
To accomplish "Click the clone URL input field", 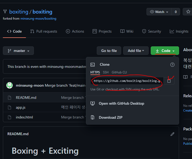I will point(127,81).
